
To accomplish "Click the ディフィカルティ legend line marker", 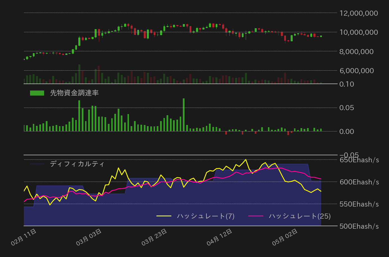I will coord(37,164).
